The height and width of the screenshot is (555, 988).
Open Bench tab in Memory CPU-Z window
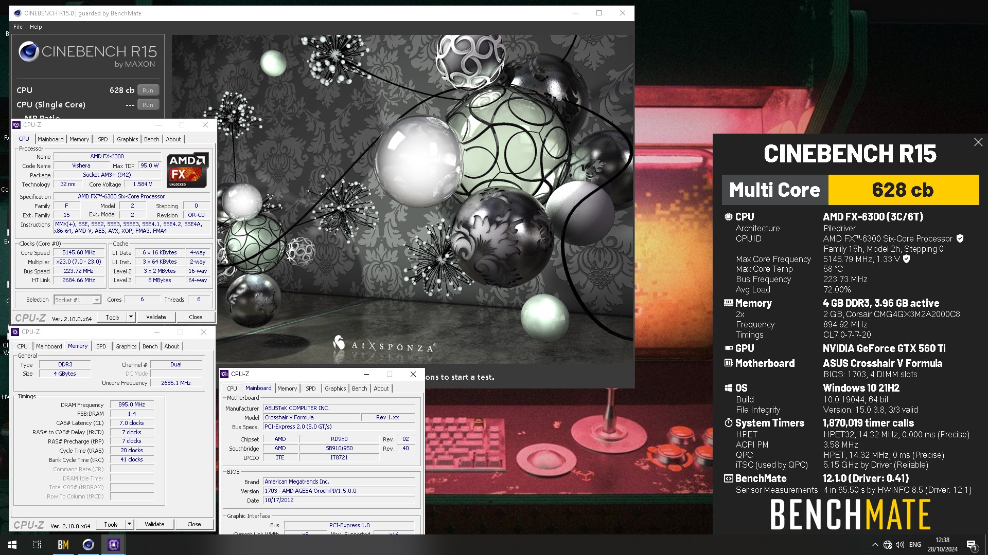click(x=150, y=346)
